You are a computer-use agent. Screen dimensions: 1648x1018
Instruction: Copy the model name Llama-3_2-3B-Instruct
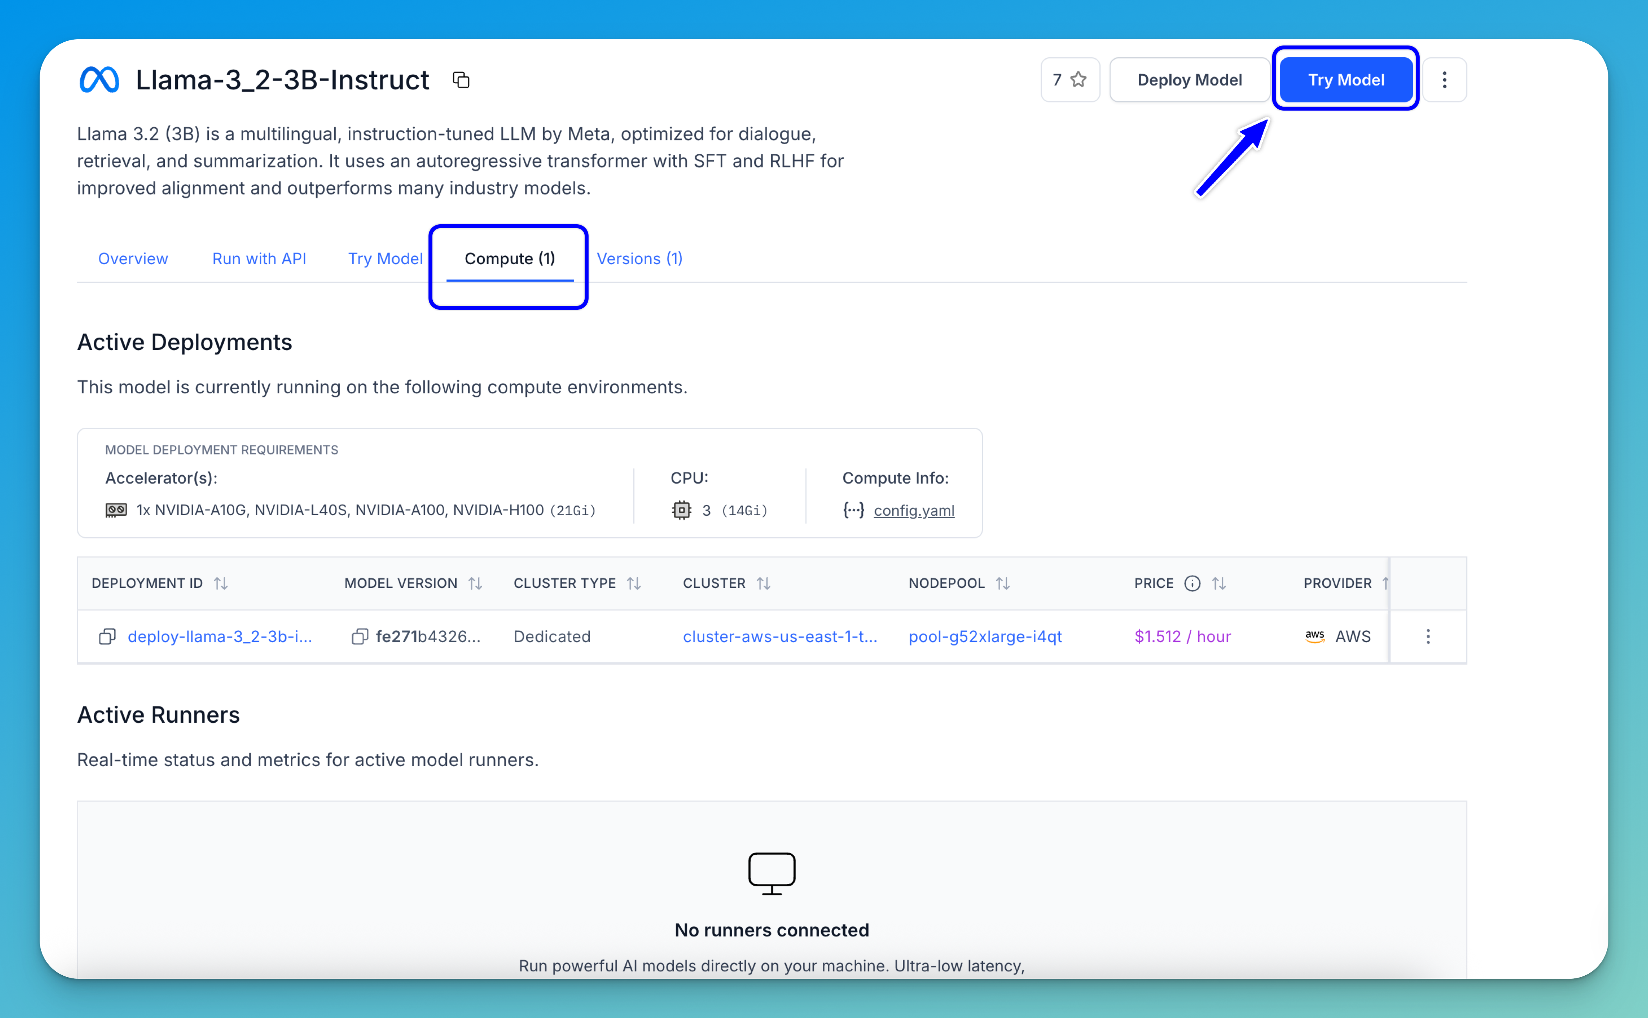tap(461, 80)
